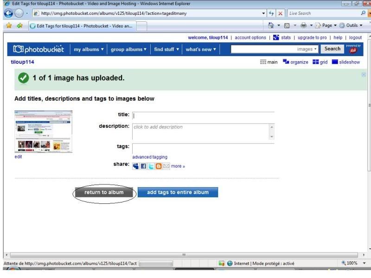The height and width of the screenshot is (278, 371).
Task: Click the edit link under thumbnail
Action: point(18,157)
